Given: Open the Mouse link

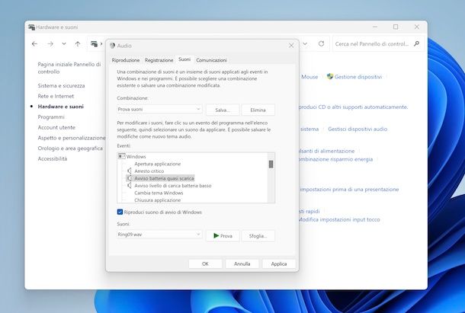Looking at the screenshot, I should 309,77.
